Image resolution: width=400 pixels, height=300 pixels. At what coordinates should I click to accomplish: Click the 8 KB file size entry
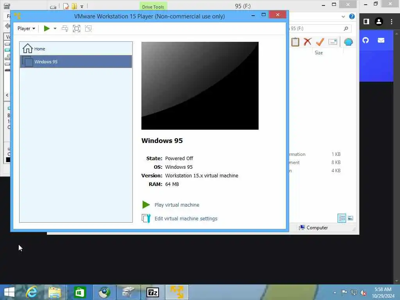(336, 162)
